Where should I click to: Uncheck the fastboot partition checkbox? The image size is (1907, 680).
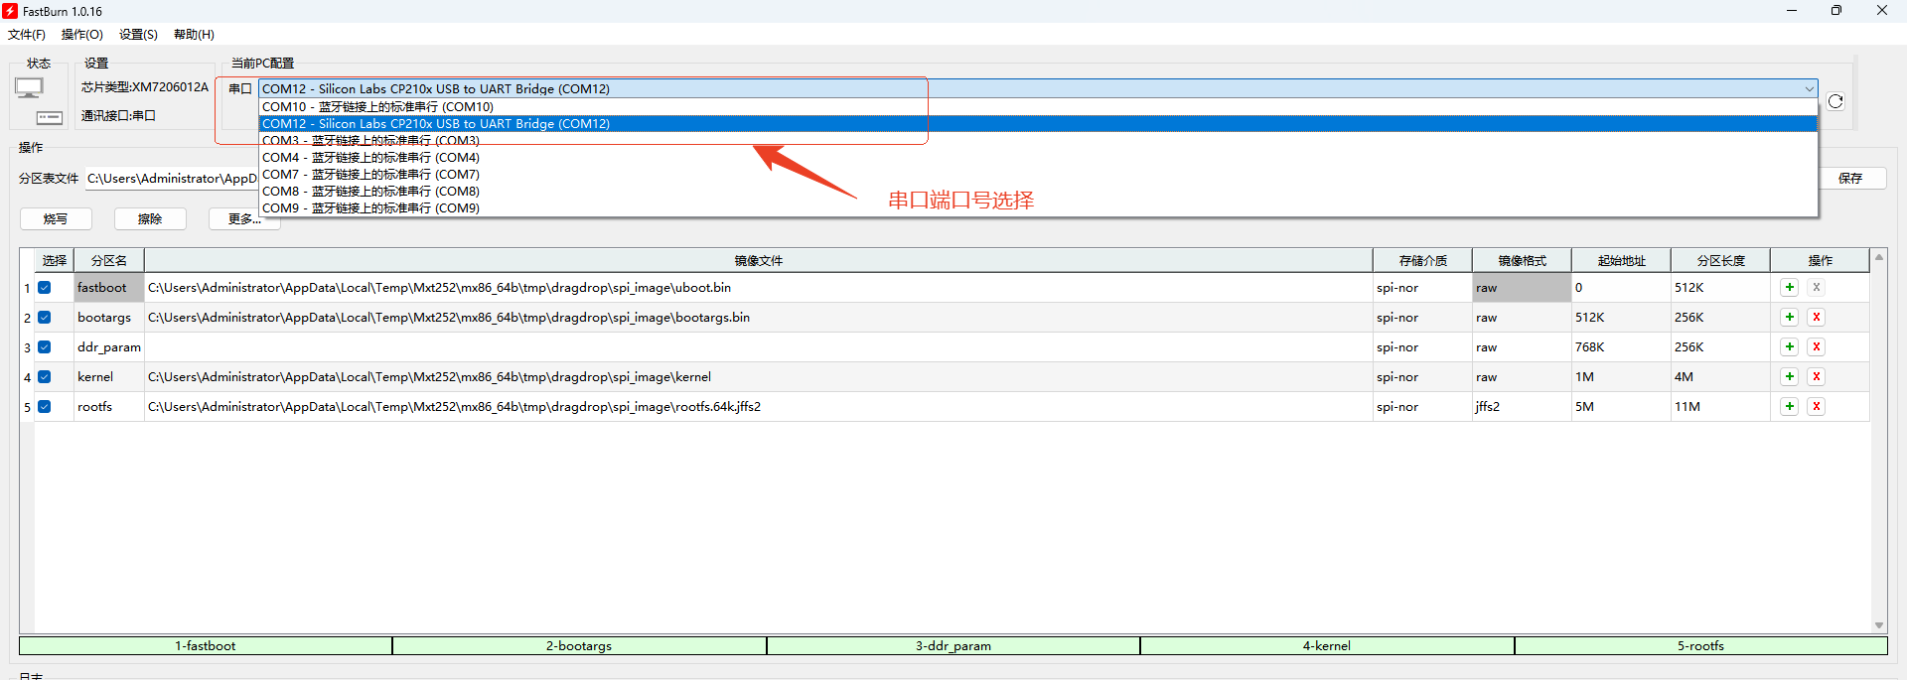[45, 288]
